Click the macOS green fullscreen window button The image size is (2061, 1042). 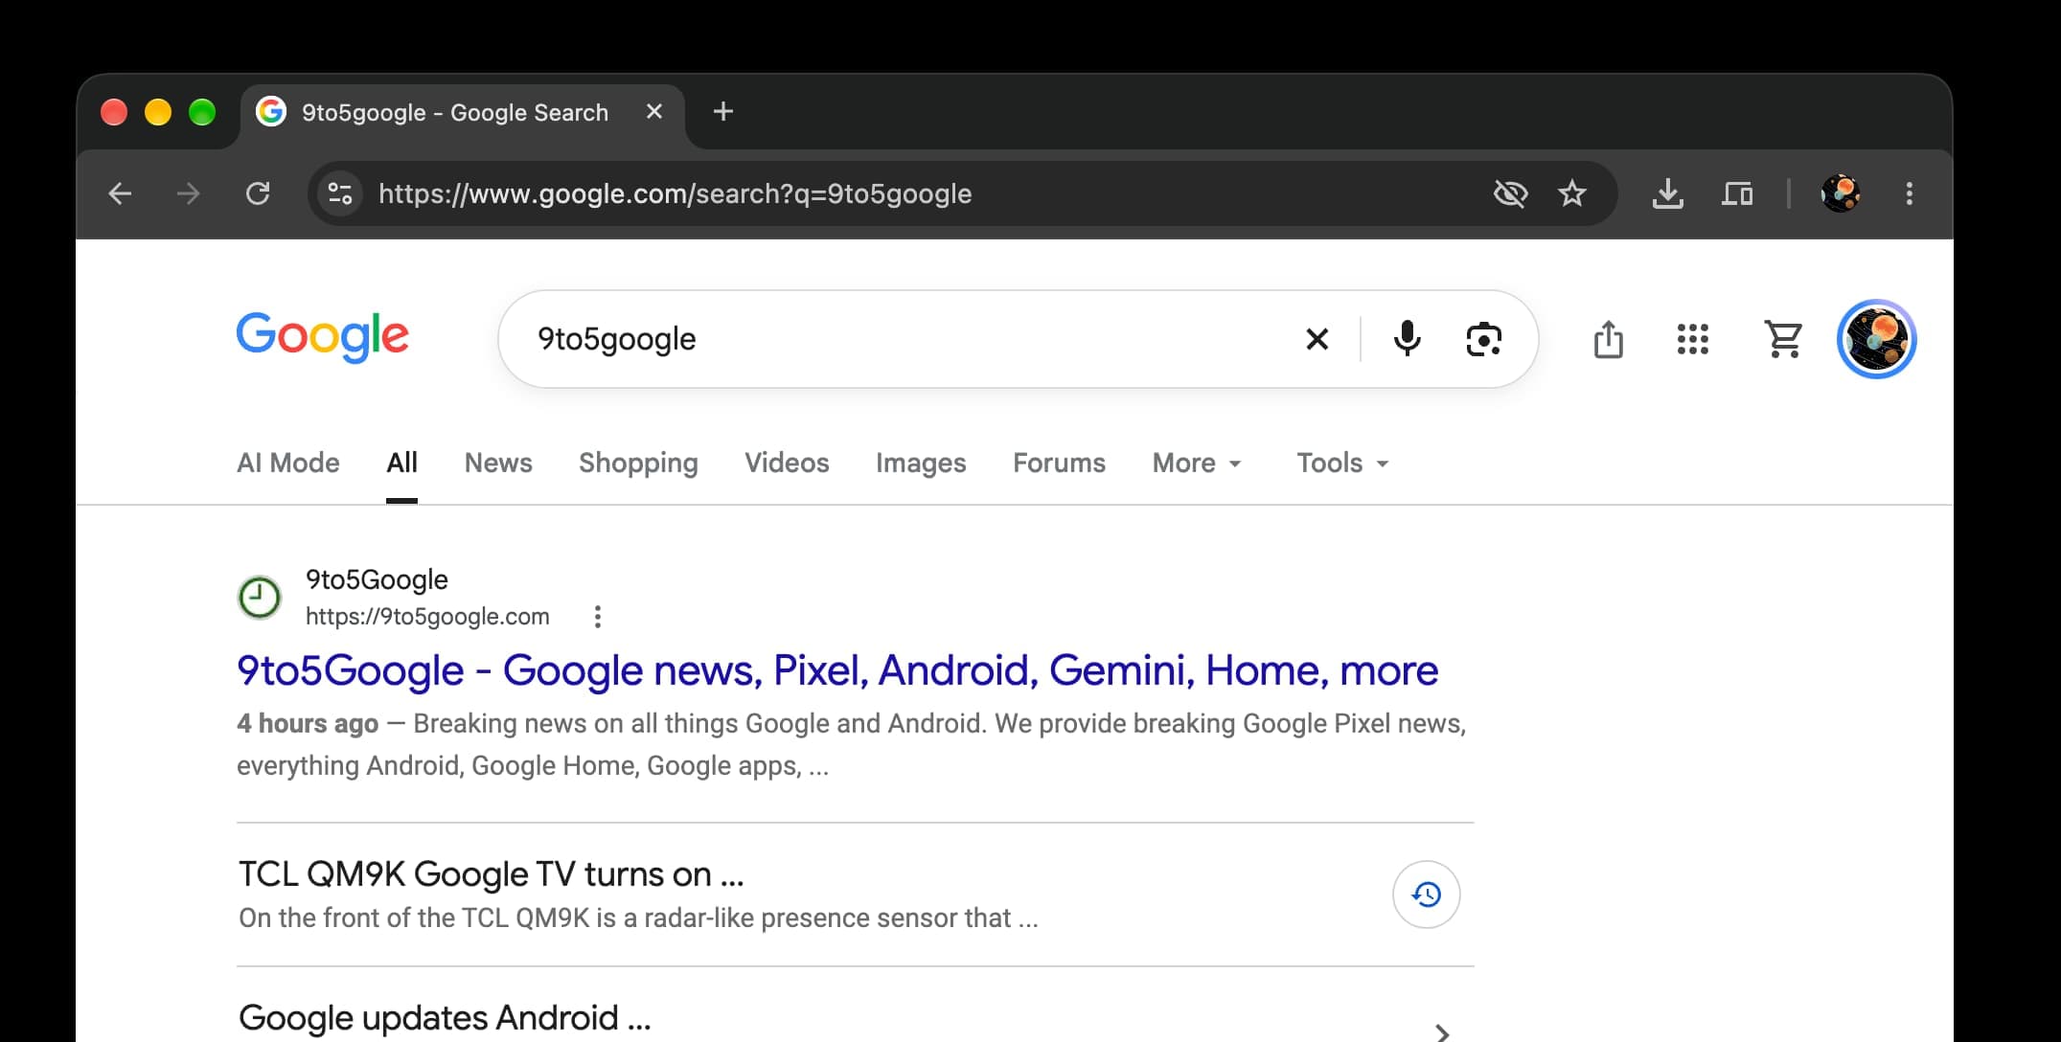[x=202, y=112]
